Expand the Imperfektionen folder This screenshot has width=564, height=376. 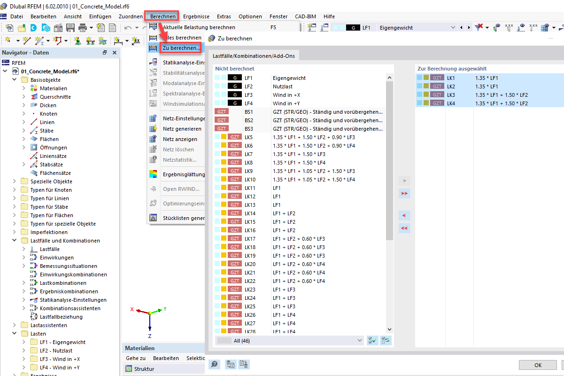(15, 232)
